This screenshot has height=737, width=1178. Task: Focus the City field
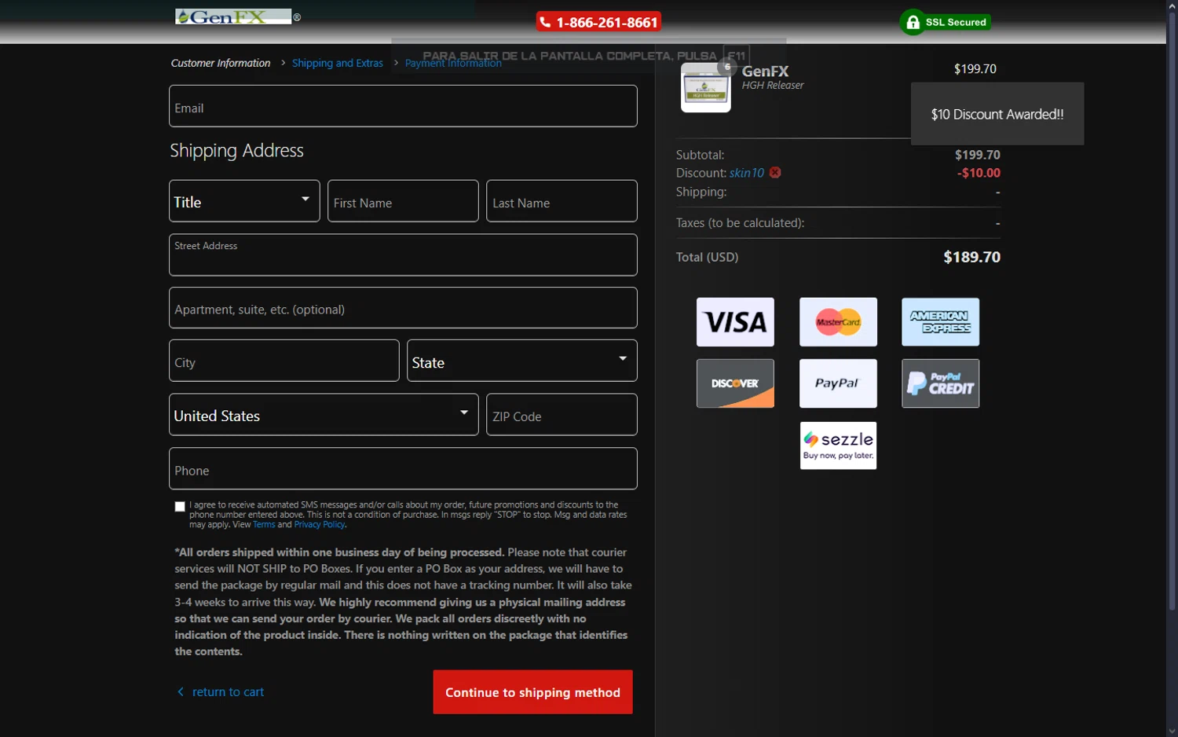[284, 361]
